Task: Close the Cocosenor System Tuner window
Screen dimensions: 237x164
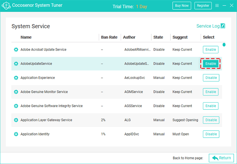Action: coord(231,6)
